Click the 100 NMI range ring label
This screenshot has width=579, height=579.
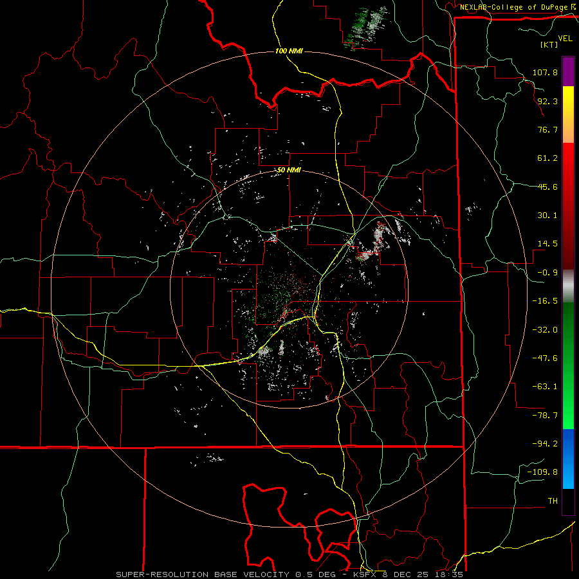click(289, 51)
